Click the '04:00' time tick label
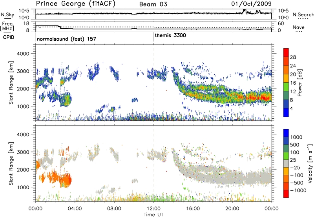The width and height of the screenshot is (314, 217). point(75,209)
